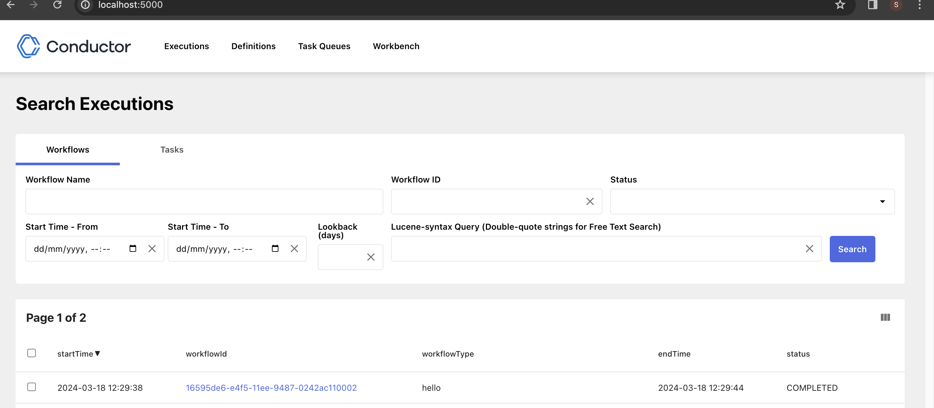Click the Workflow Name input field
Screen dimensions: 934x408
pos(204,201)
